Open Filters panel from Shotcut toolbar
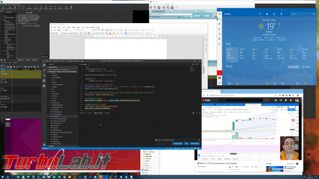The height and width of the screenshot is (179, 319). coord(55,8)
